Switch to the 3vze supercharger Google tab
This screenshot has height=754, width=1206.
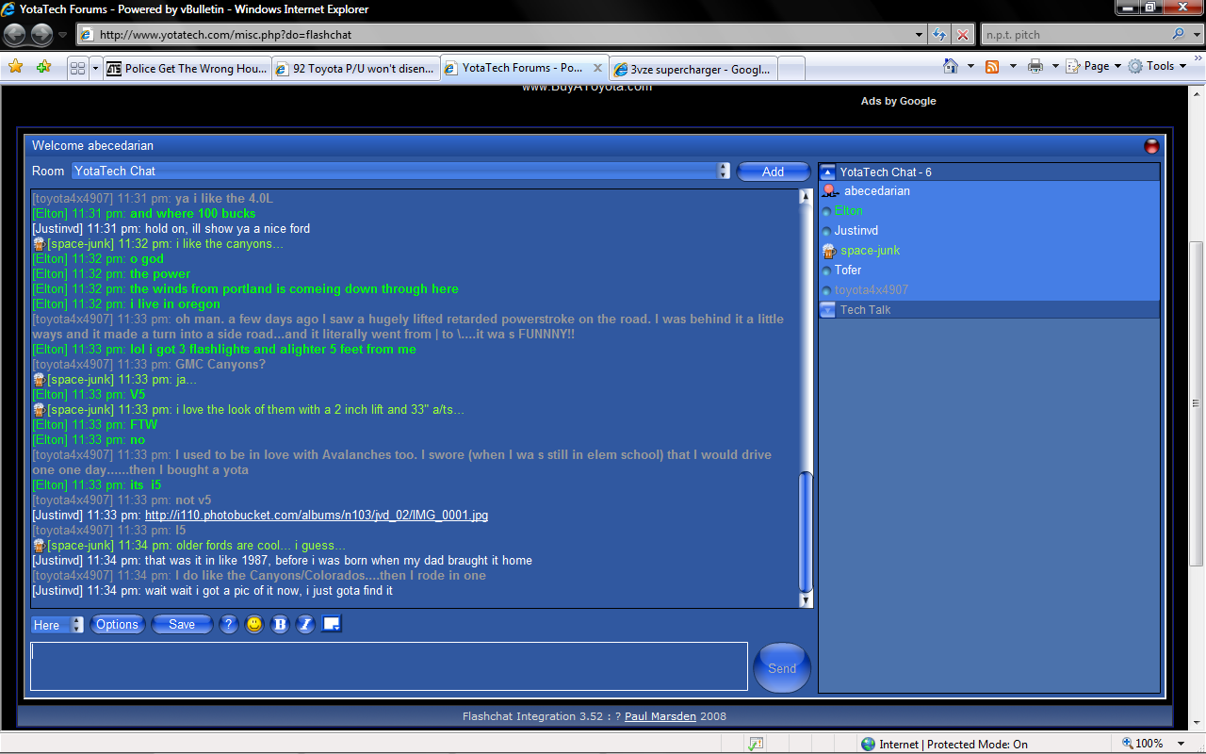(x=694, y=69)
